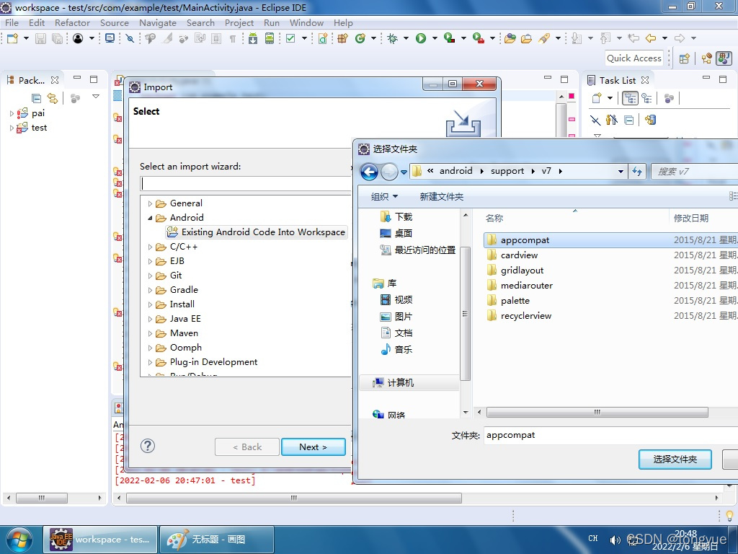738x554 pixels.
Task: Open the Android Virtual Device Manager icon
Action: (270, 38)
